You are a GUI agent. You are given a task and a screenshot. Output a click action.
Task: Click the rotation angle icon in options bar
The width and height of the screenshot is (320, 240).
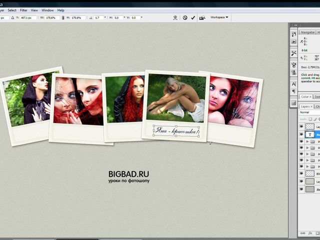(91, 18)
